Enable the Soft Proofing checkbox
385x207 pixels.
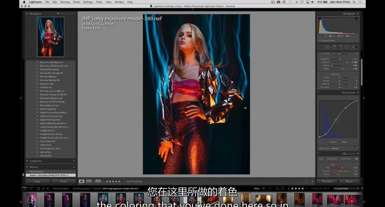click(x=125, y=181)
